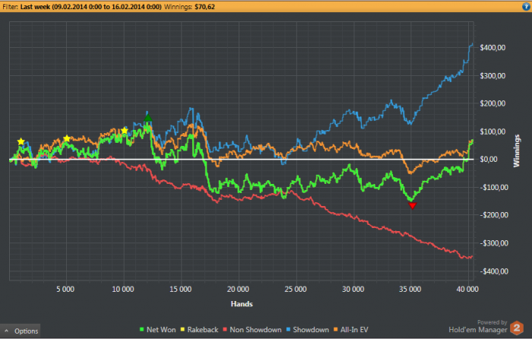Click the -$100,00 axis label
The image size is (532, 339).
pyautogui.click(x=494, y=187)
